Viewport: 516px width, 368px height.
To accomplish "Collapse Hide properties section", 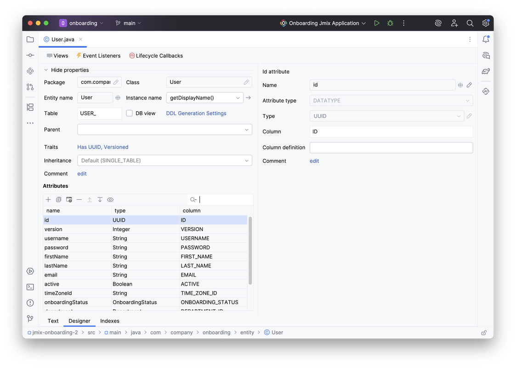I will (x=46, y=70).
